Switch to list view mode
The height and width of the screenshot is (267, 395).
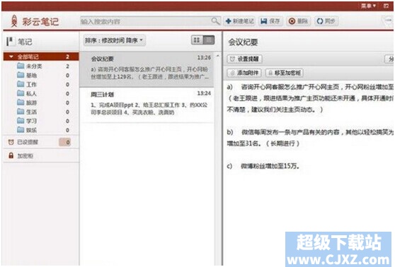tap(209, 40)
